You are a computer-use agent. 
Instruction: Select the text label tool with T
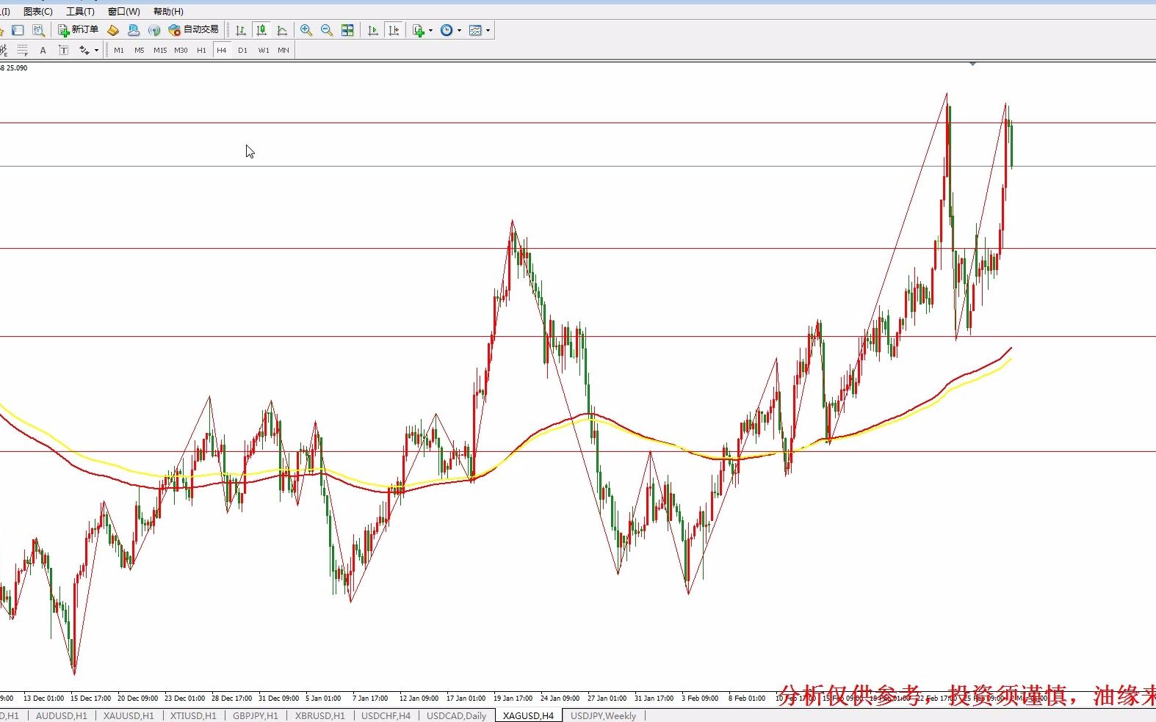[64, 50]
